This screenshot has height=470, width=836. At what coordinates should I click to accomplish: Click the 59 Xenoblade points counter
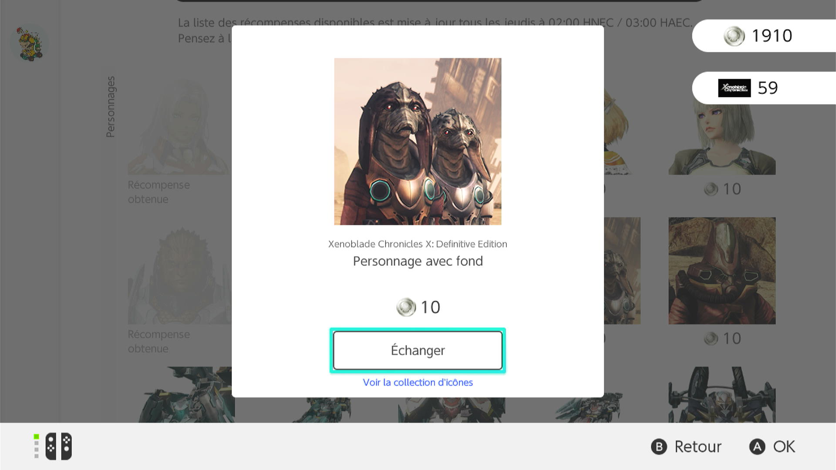point(768,88)
